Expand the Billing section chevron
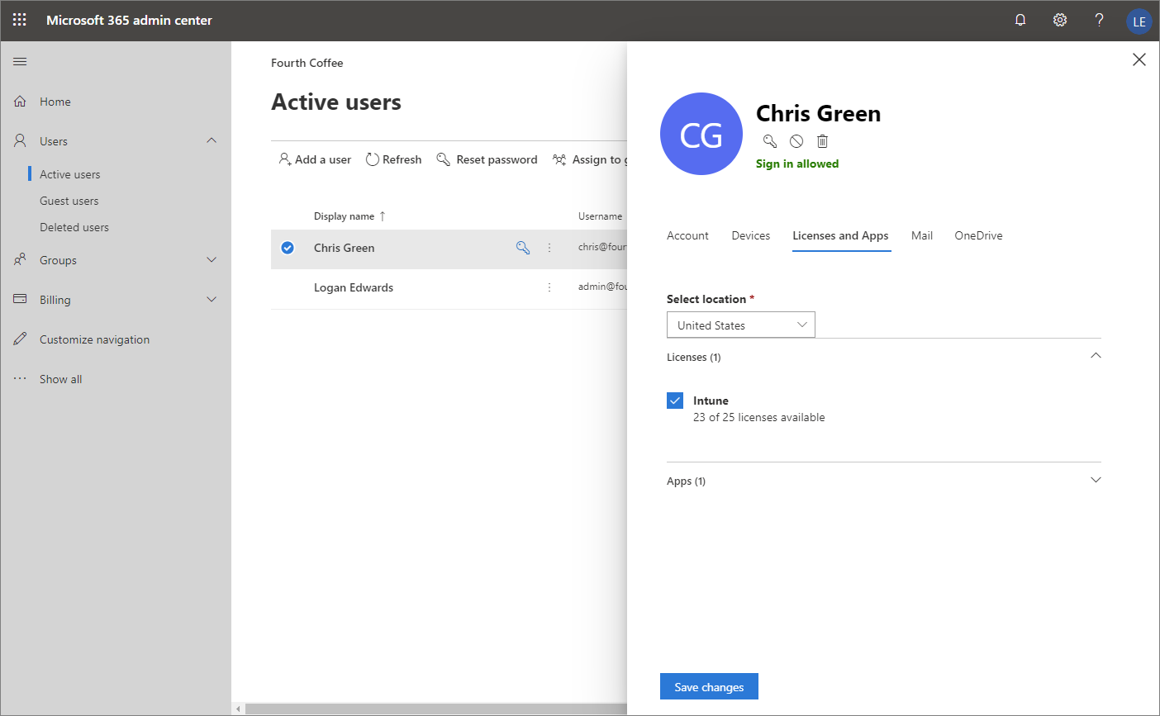1160x716 pixels. (212, 300)
